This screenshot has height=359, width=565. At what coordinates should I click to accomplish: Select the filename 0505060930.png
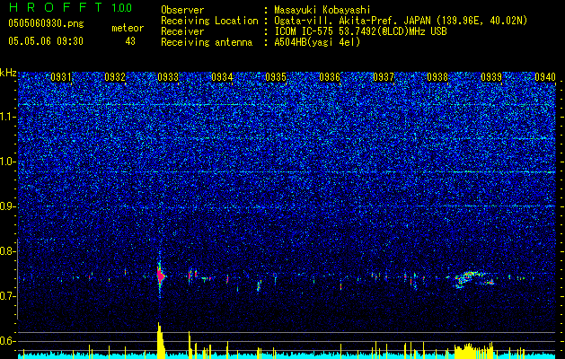pos(46,24)
